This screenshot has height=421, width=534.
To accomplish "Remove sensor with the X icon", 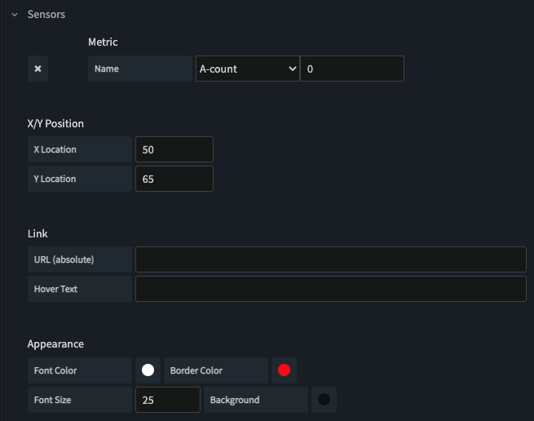I will pyautogui.click(x=38, y=69).
